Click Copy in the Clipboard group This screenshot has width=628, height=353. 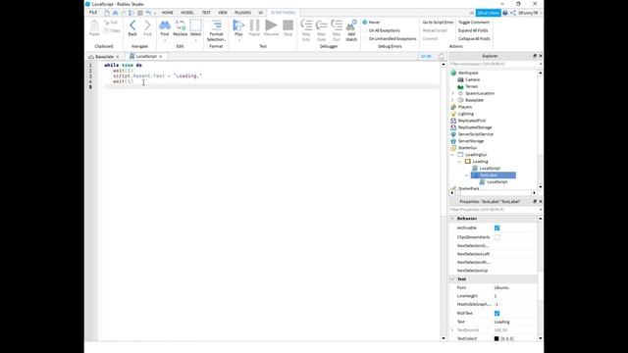pos(112,30)
